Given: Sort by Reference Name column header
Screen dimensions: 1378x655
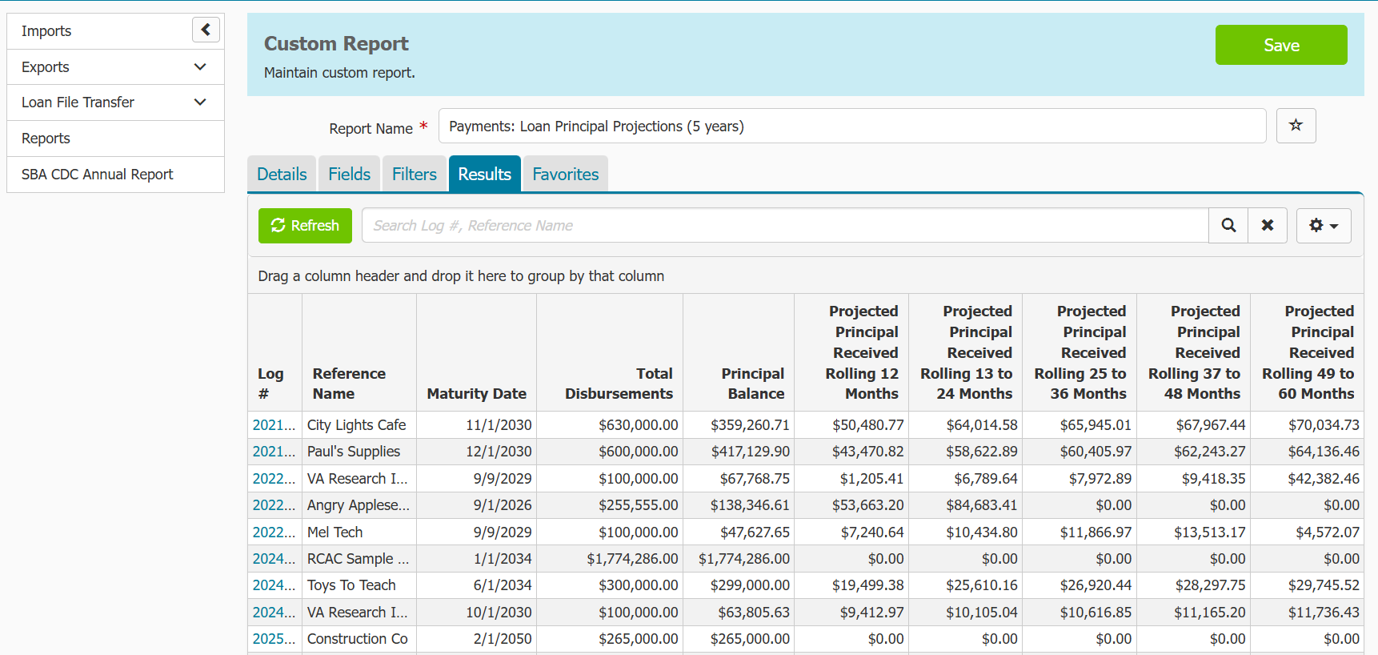Looking at the screenshot, I should pyautogui.click(x=359, y=352).
